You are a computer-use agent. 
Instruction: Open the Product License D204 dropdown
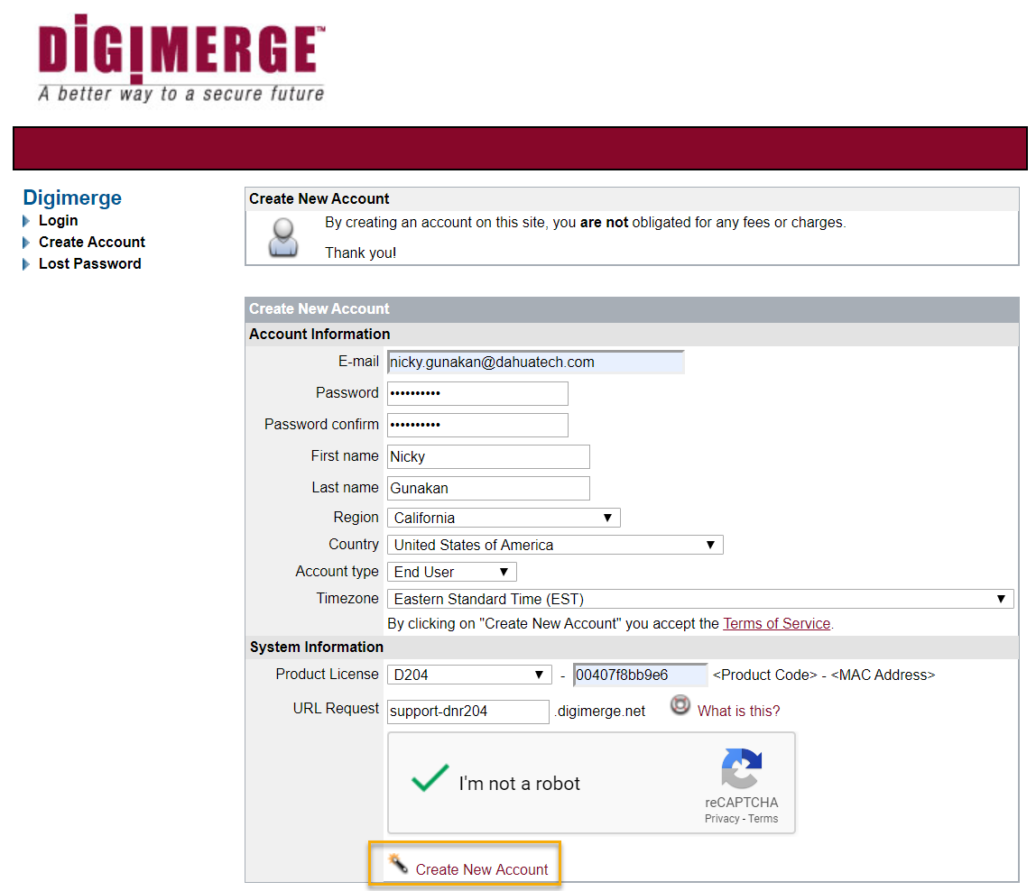469,675
